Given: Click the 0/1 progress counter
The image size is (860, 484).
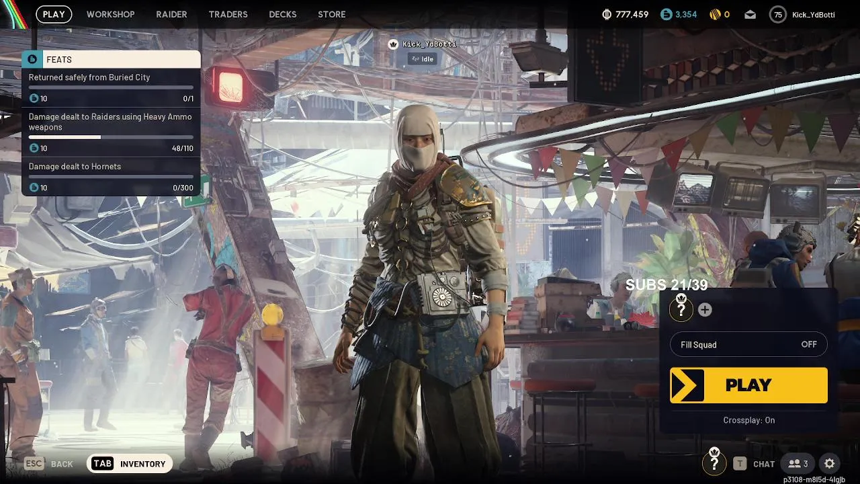Looking at the screenshot, I should 188,99.
